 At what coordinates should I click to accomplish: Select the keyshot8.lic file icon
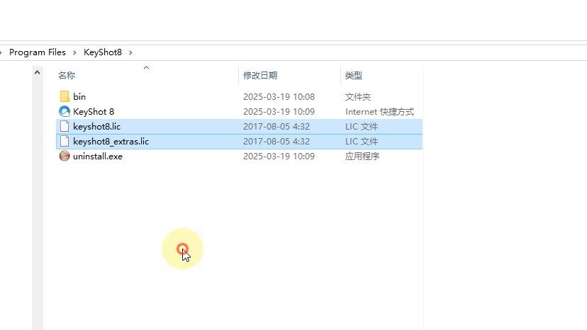[65, 127]
